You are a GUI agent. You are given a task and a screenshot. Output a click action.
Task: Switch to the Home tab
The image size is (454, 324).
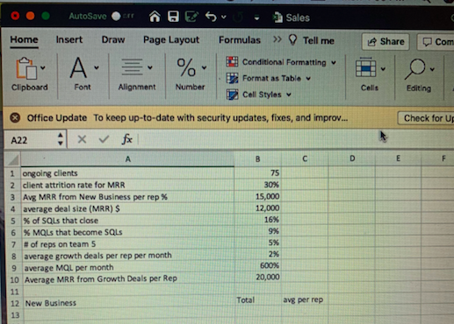point(24,39)
